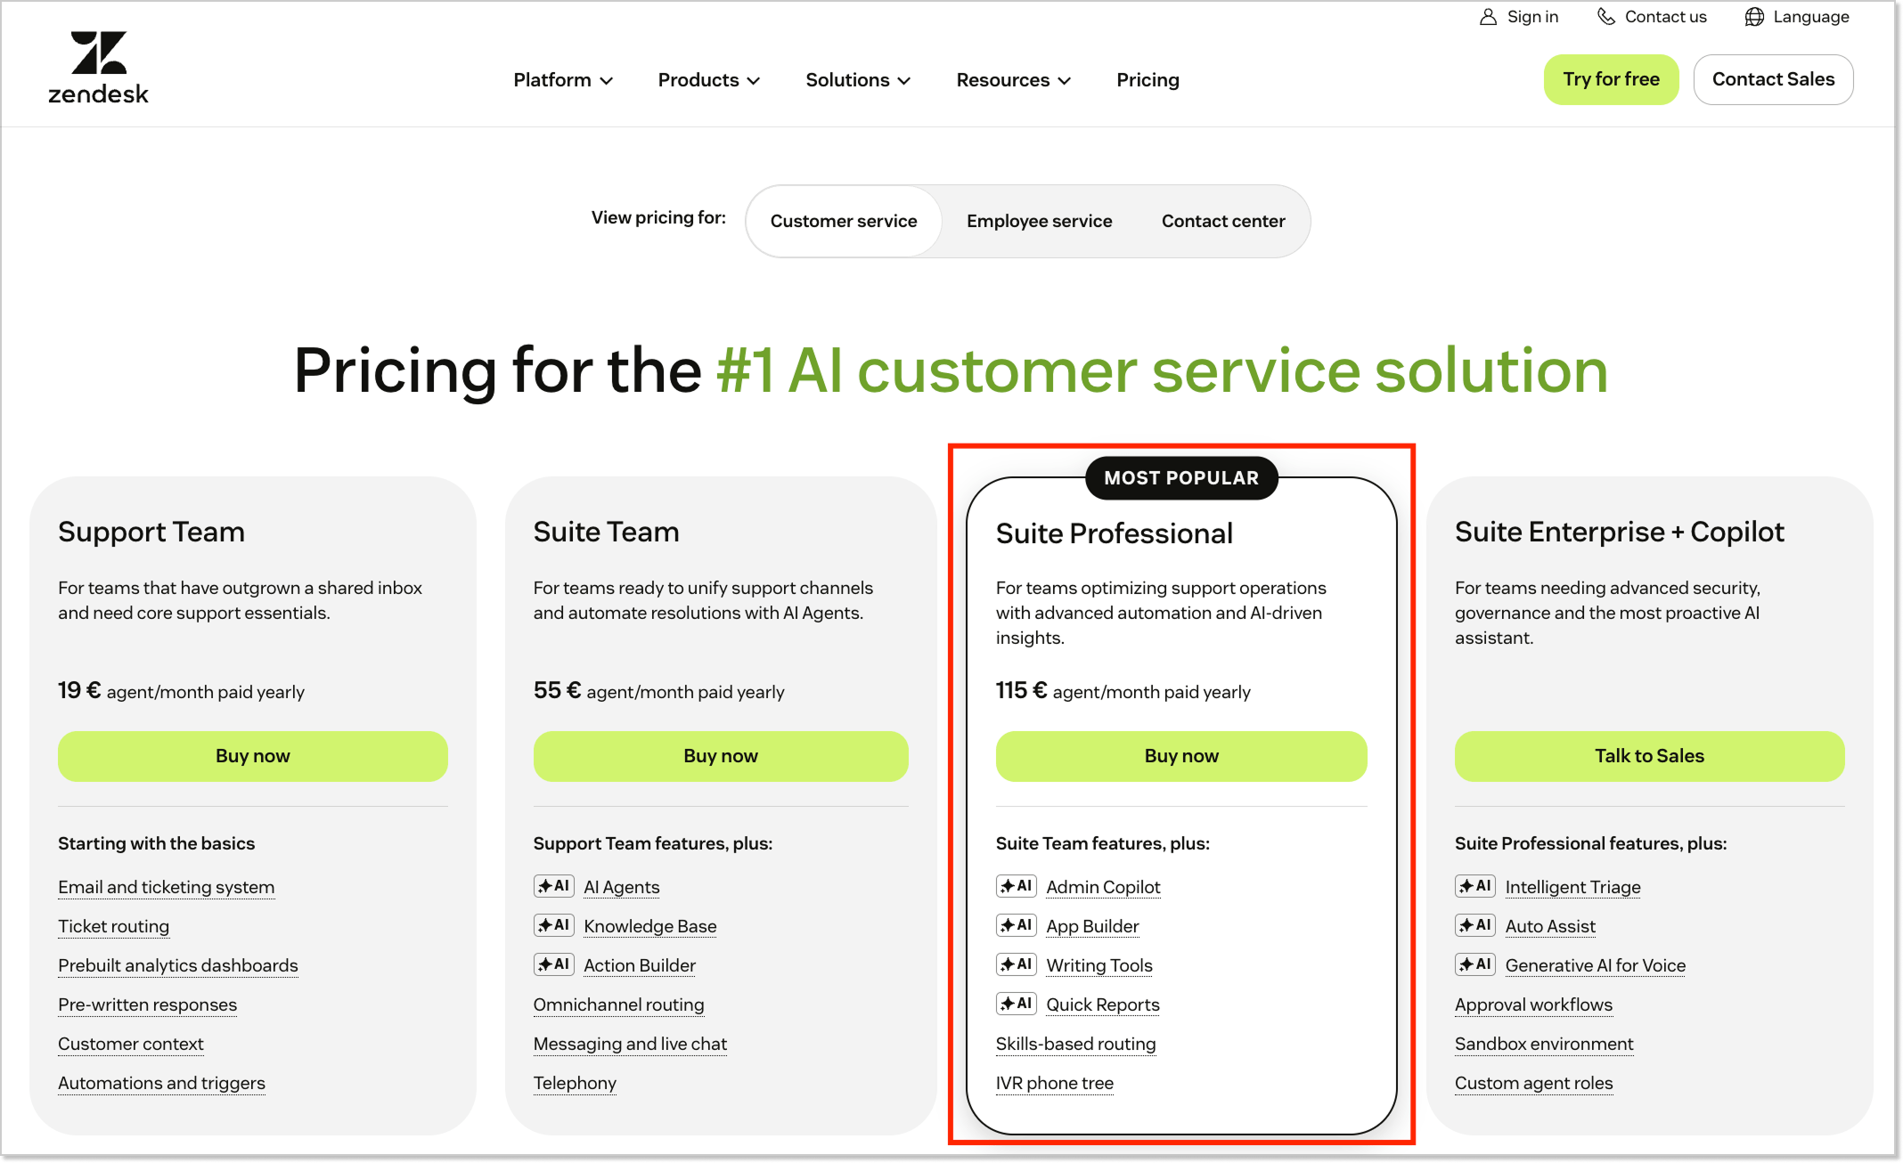Open the Platform navigation menu

[x=563, y=80]
